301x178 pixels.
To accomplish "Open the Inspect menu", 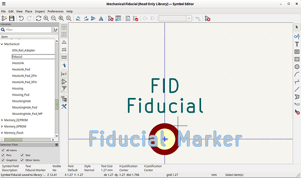I will (40, 11).
